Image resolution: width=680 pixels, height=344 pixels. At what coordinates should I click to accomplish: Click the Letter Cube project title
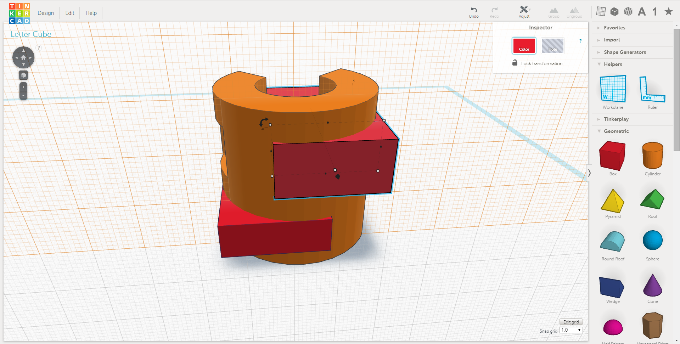click(x=31, y=34)
